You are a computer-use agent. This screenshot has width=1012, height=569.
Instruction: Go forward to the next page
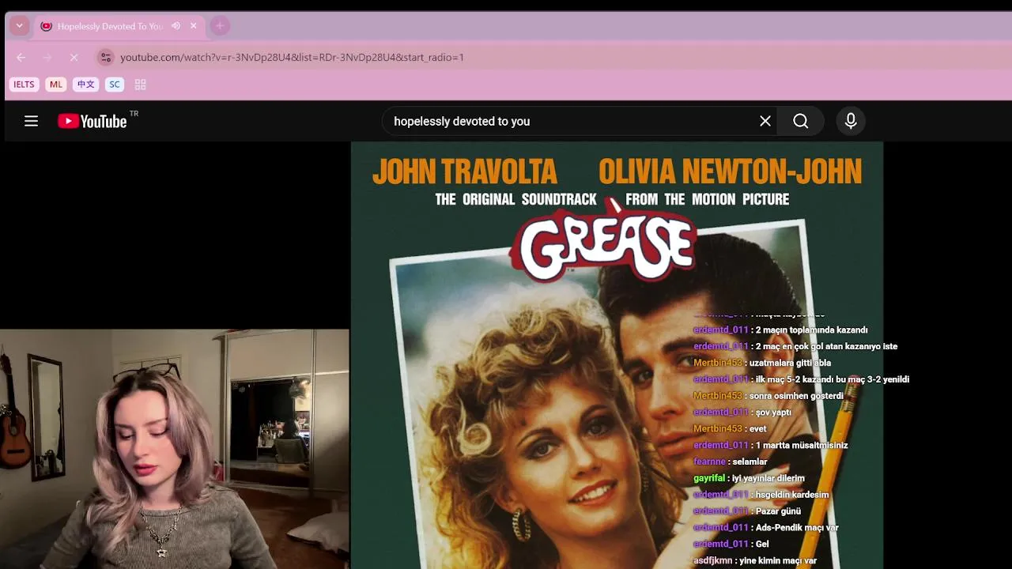pos(47,57)
